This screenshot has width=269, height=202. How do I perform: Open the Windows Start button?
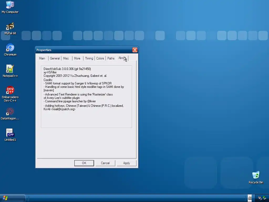point(12,198)
